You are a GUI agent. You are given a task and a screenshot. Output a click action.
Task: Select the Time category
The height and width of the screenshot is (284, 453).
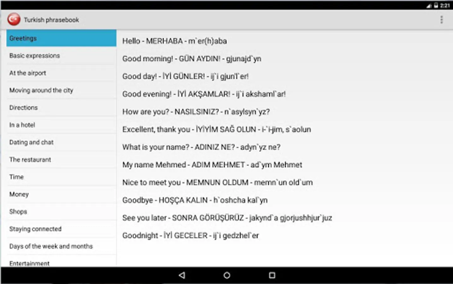[61, 177]
